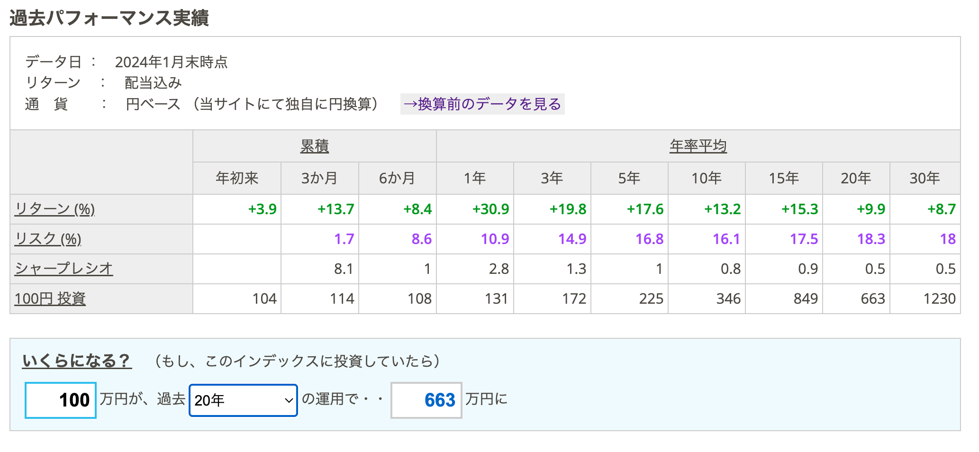Click the 18.3 twenty-year risk value
This screenshot has width=979, height=452.
(871, 239)
